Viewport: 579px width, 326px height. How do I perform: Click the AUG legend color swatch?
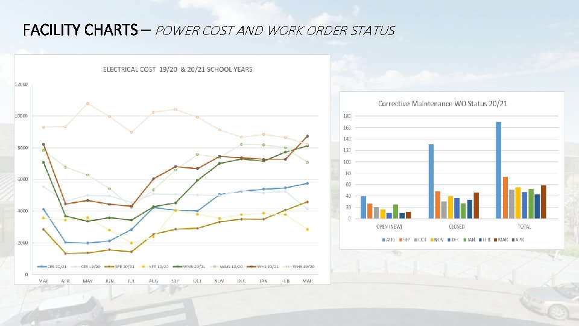(x=384, y=240)
